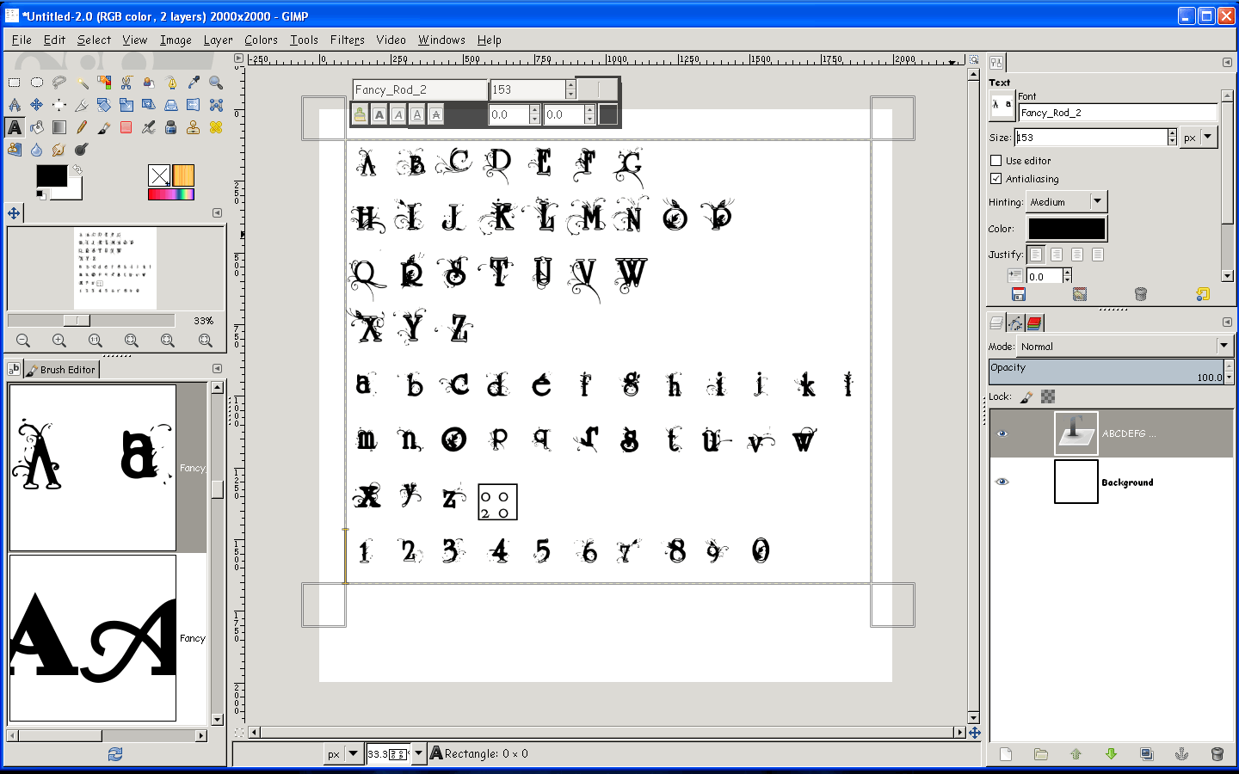1239x774 pixels.
Task: Select the Pencil tool
Action: [82, 127]
